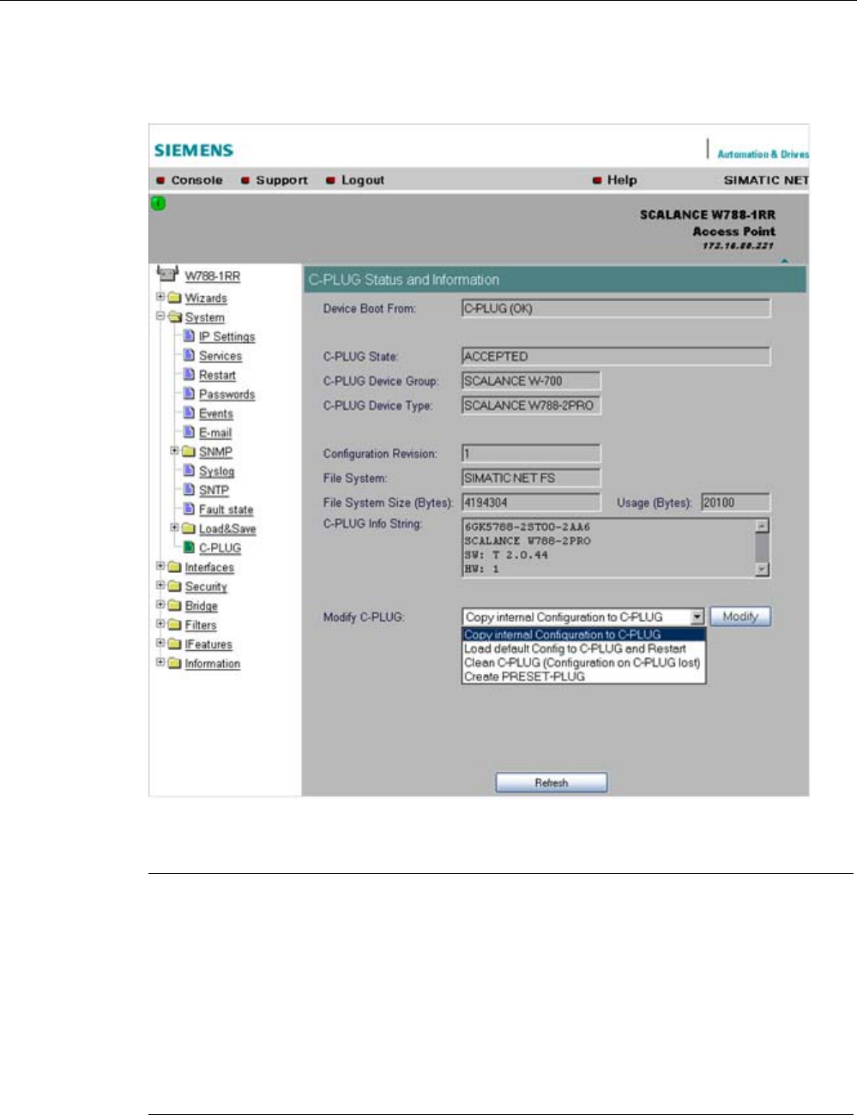Select the C-PLUG tree entry

pos(220,548)
